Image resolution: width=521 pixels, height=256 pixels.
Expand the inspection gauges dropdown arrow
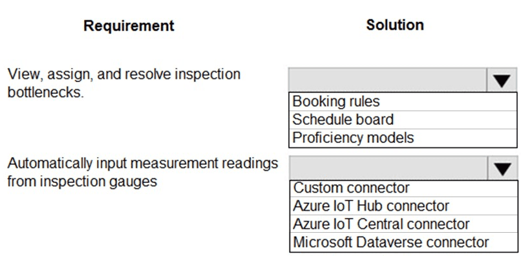coord(502,168)
